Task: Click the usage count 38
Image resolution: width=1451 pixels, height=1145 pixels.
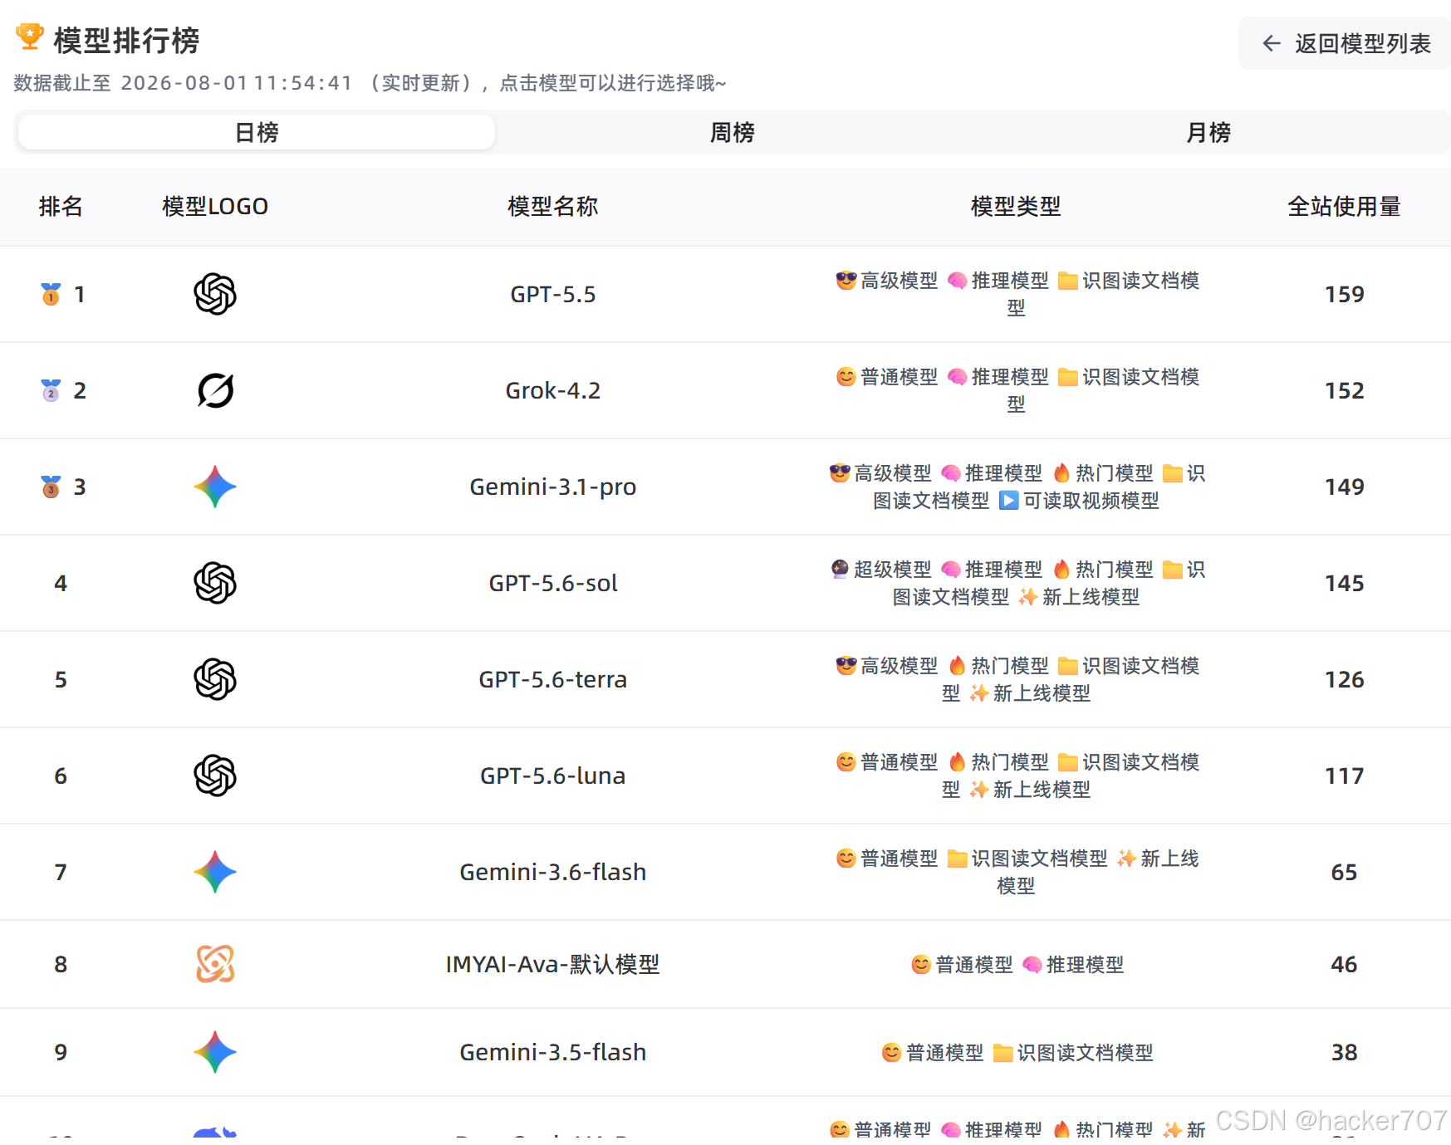Action: coord(1344,1053)
